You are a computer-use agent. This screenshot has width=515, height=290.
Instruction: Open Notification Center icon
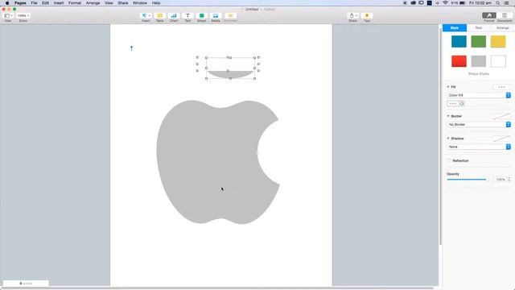507,3
